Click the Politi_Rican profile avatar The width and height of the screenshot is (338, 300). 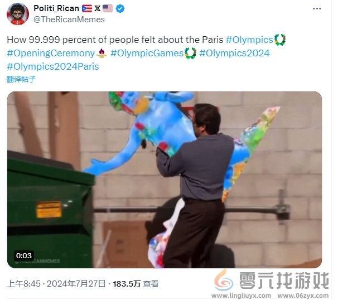(18, 14)
